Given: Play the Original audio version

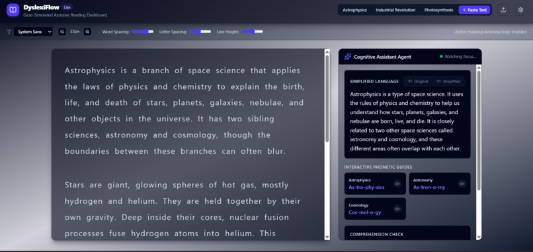Looking at the screenshot, I should point(418,81).
